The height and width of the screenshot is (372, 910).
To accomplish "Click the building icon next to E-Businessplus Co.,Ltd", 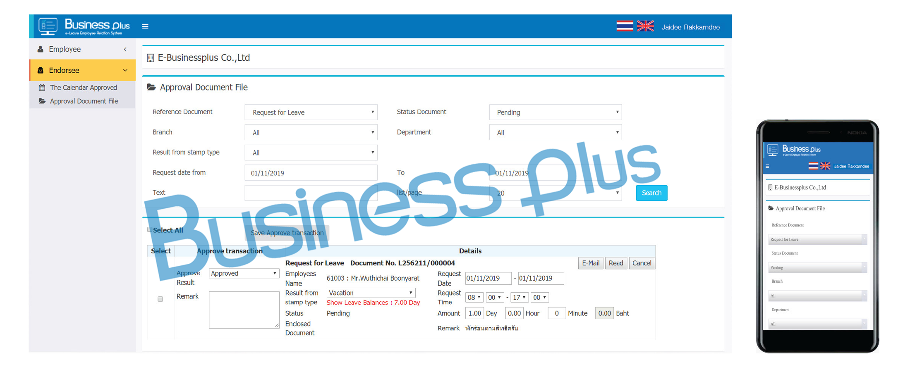I will coord(150,58).
